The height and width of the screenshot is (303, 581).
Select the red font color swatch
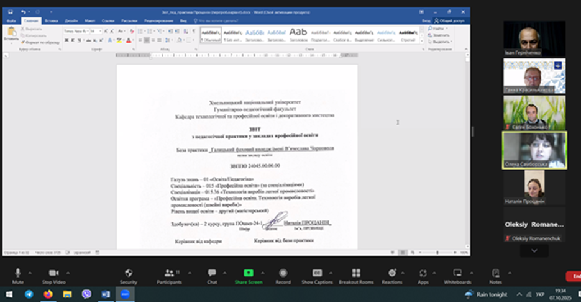tap(129, 40)
